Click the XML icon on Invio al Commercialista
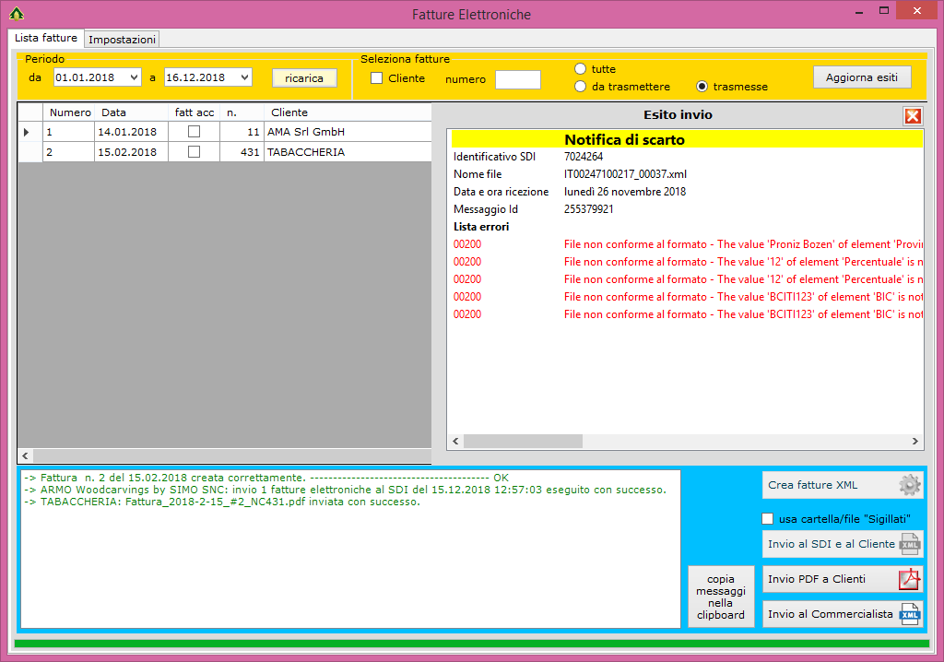 pos(909,614)
